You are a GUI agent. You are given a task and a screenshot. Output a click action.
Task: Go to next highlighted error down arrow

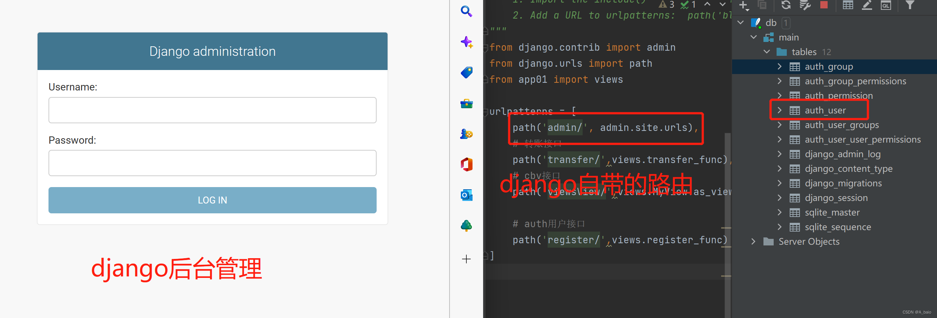722,4
